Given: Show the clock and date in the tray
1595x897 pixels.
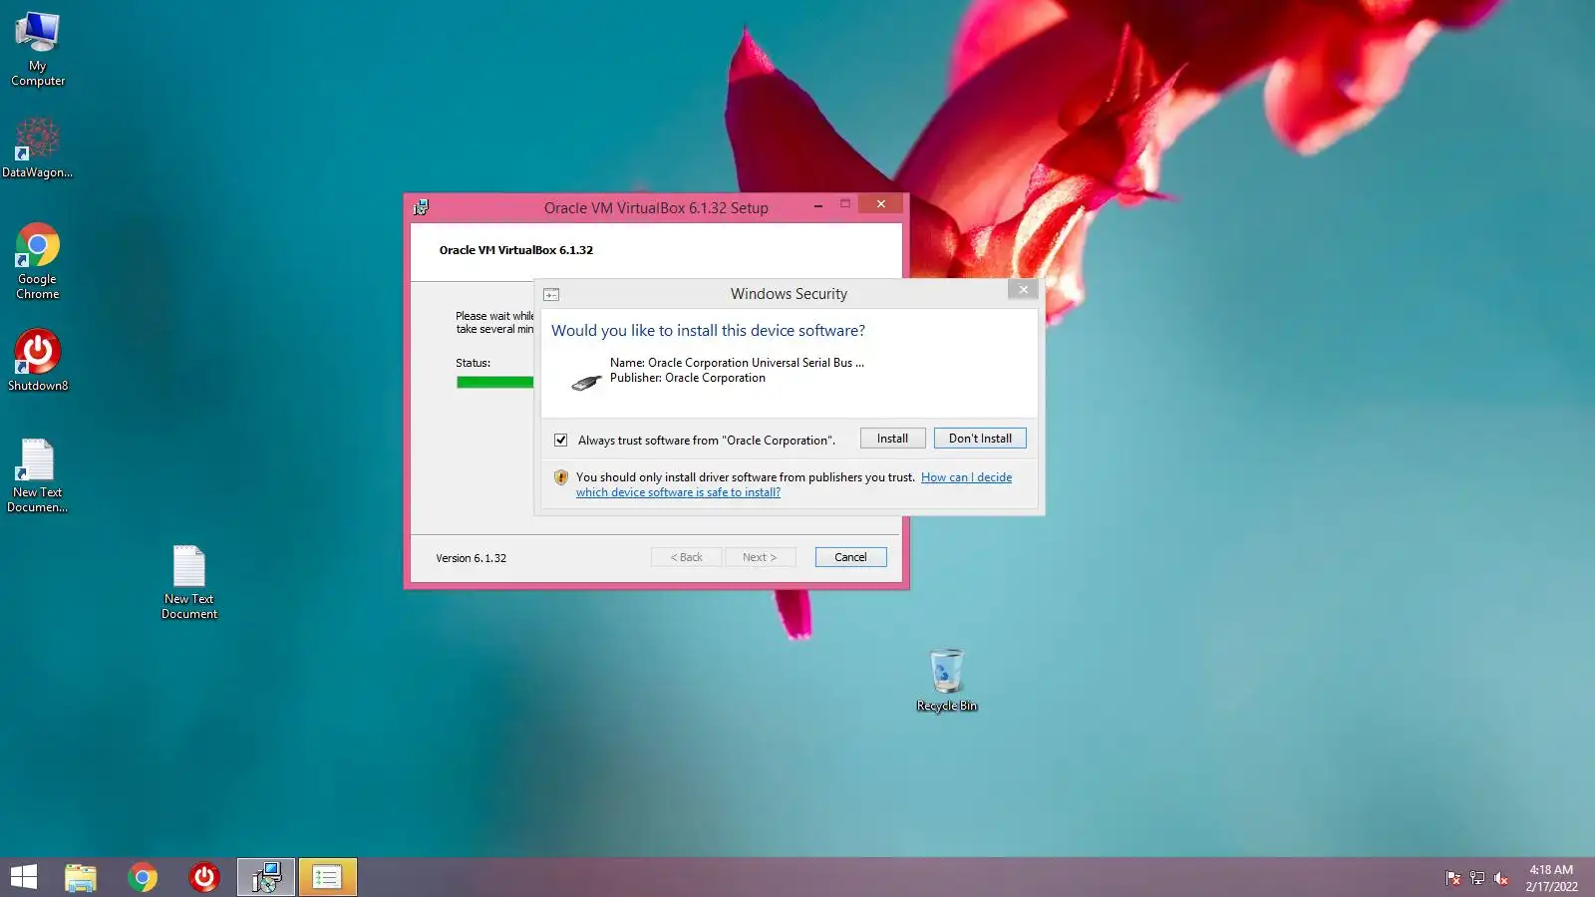Looking at the screenshot, I should tap(1551, 878).
